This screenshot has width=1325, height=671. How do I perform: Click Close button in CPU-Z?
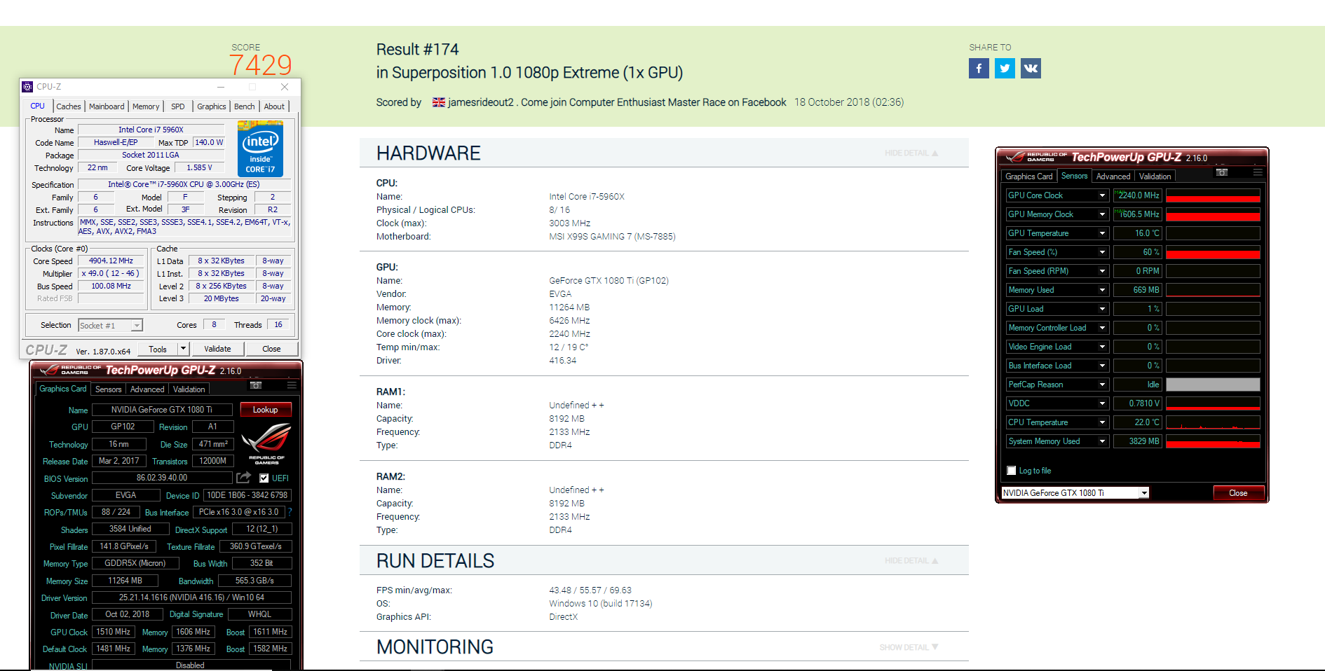(x=271, y=349)
